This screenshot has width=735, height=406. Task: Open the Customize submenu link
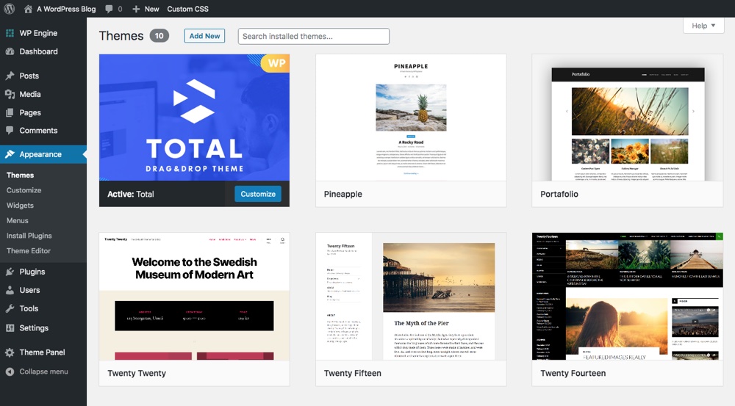(24, 190)
